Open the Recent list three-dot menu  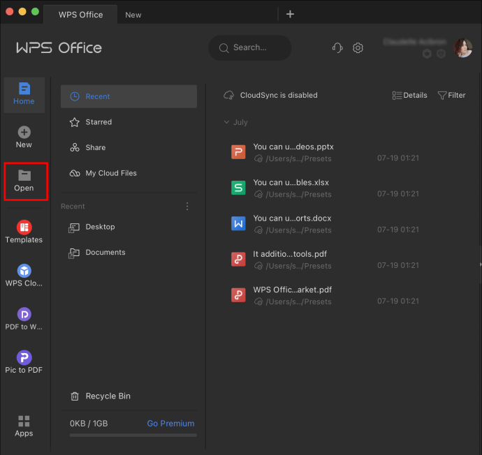187,207
